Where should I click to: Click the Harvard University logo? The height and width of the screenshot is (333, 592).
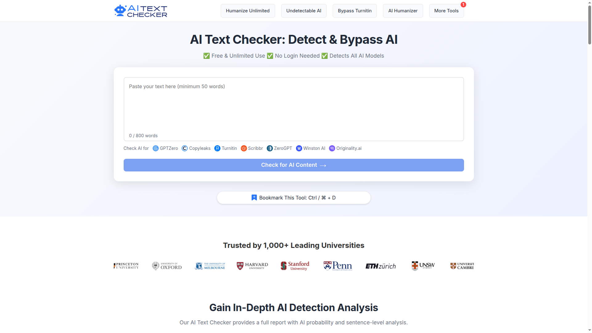[252, 266]
